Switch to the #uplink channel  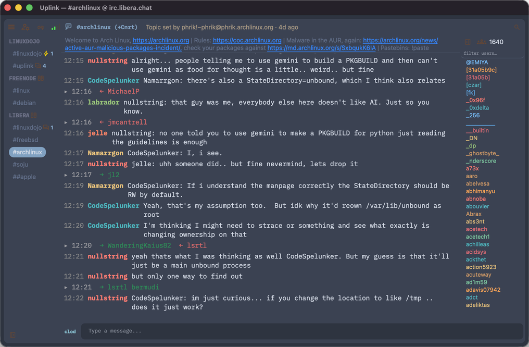23,66
